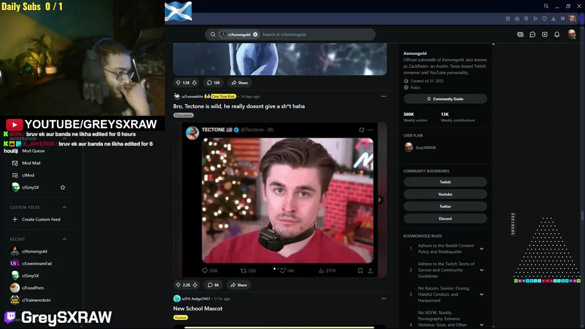The width and height of the screenshot is (585, 329).
Task: Open options menu on Tectone post
Action: click(384, 96)
